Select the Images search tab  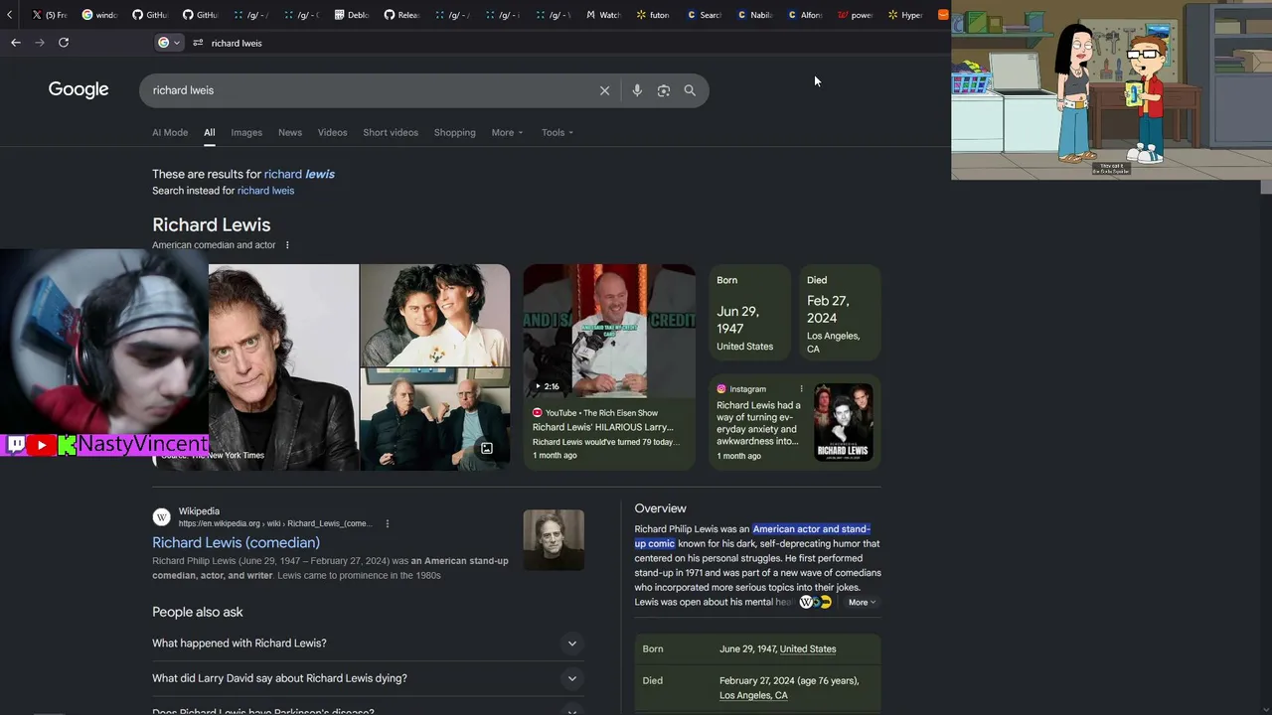[x=246, y=132]
